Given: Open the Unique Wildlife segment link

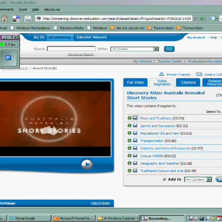Looking at the screenshot, I should [152, 156].
